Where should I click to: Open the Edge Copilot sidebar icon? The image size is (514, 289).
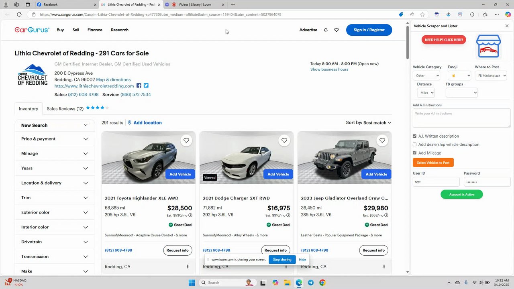(x=508, y=14)
